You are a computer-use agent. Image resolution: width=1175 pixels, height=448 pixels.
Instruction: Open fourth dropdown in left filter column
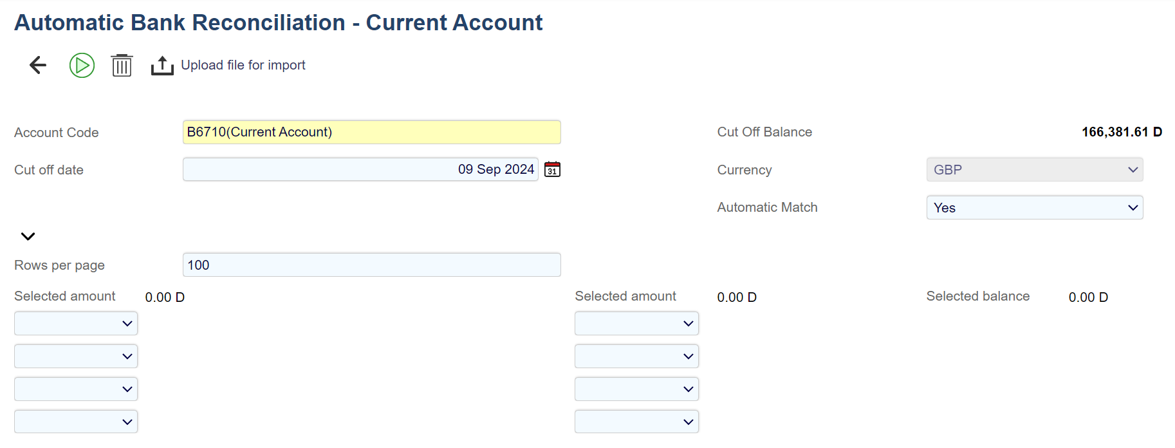(x=76, y=422)
